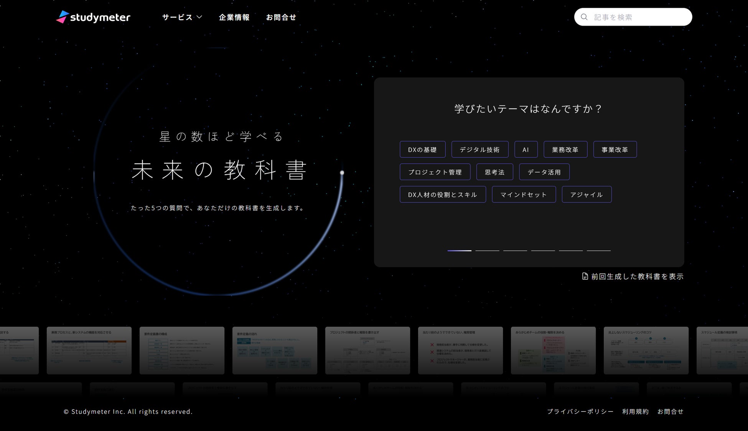Pick the データ活用 theme option
The height and width of the screenshot is (431, 748).
point(544,172)
